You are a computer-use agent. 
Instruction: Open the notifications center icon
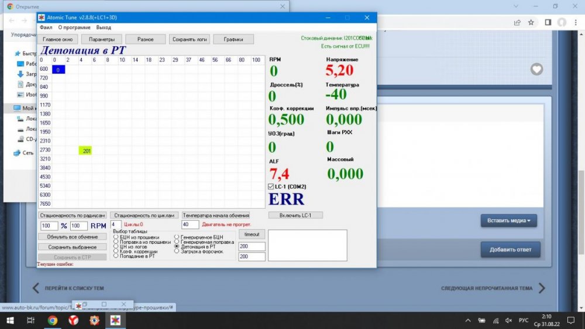pos(571,320)
